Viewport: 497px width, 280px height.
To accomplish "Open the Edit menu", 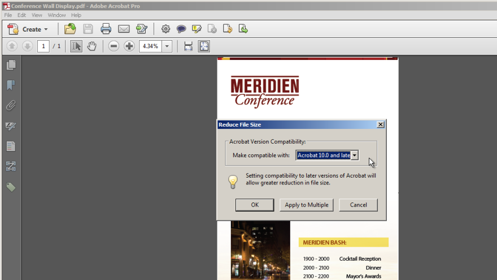I will [x=21, y=15].
